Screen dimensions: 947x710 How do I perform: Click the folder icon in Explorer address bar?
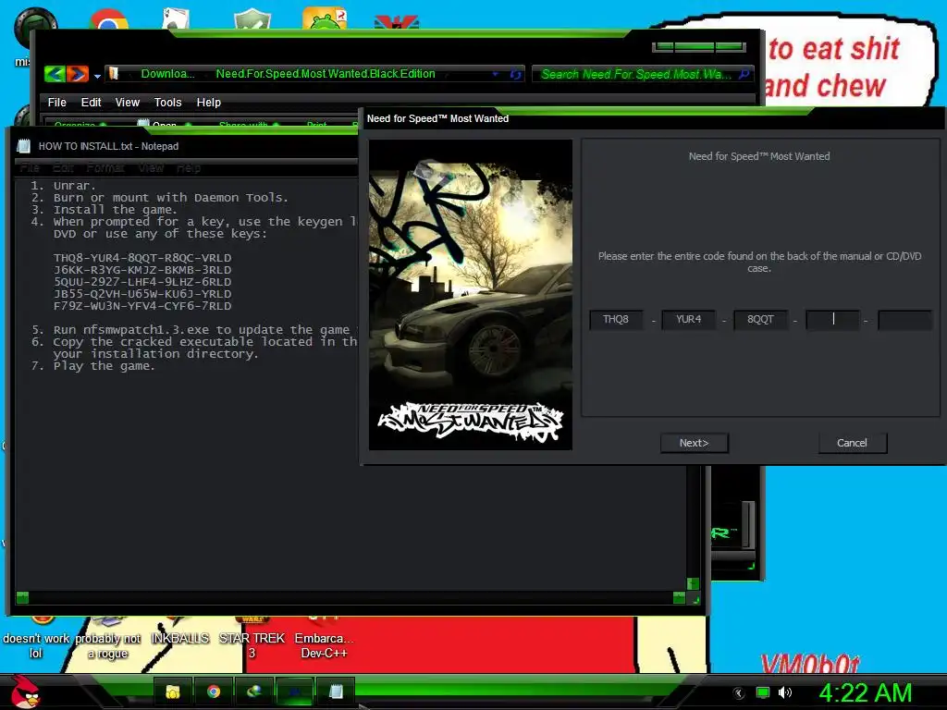(x=114, y=74)
